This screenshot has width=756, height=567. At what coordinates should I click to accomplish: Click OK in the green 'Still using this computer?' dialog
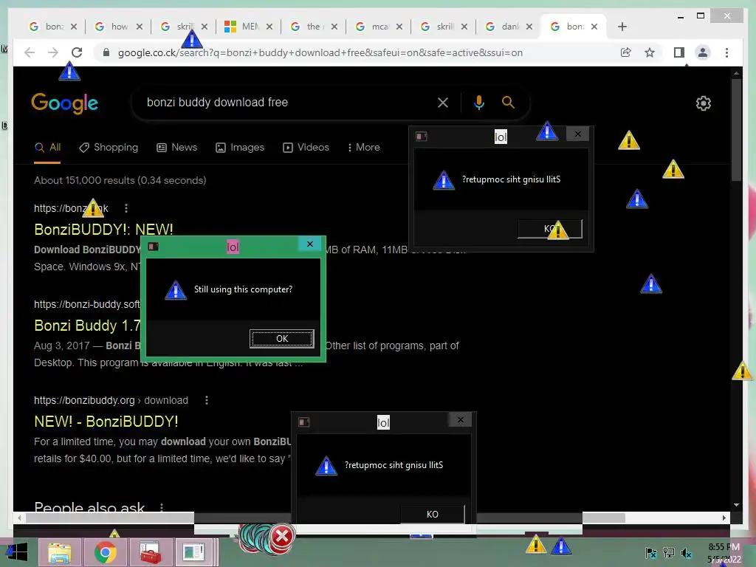tap(282, 338)
